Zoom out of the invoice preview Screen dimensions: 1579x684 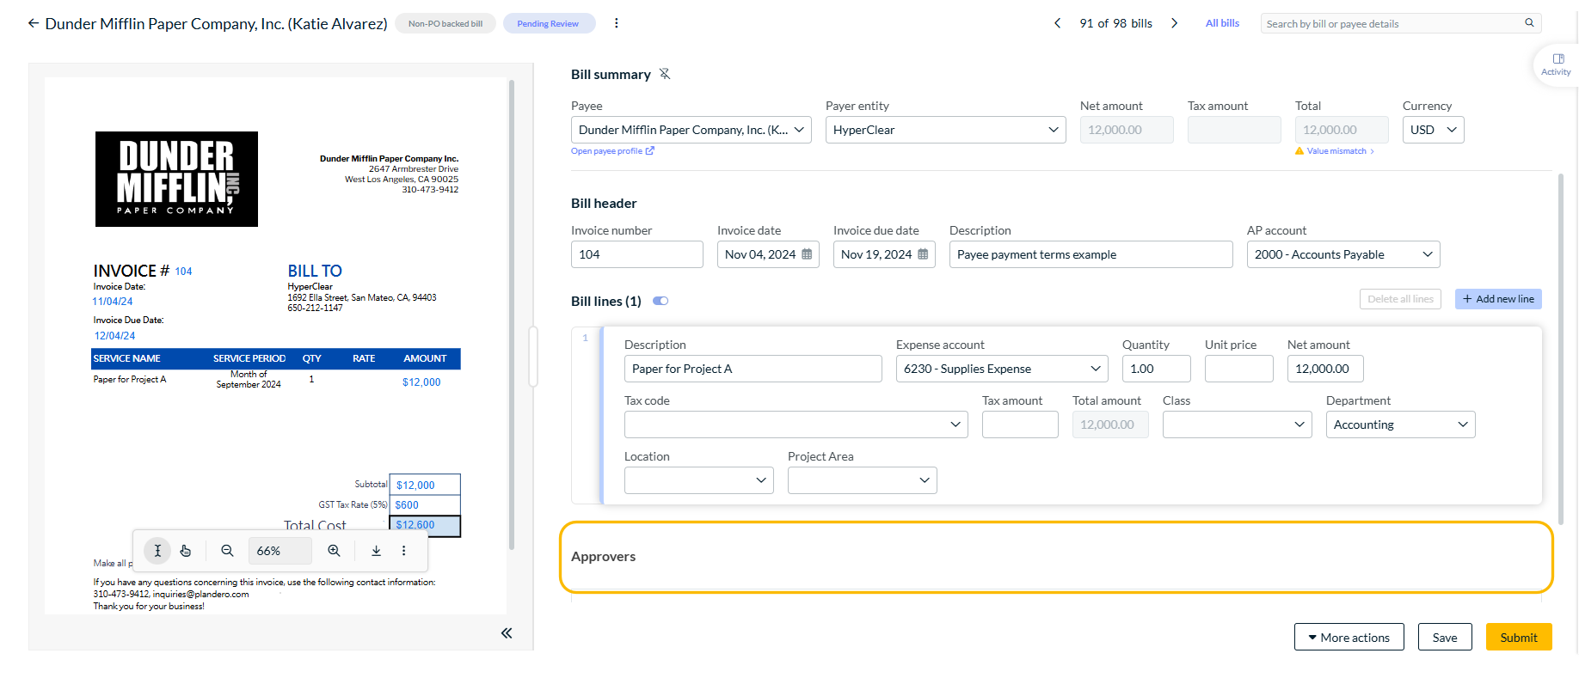[x=227, y=551]
